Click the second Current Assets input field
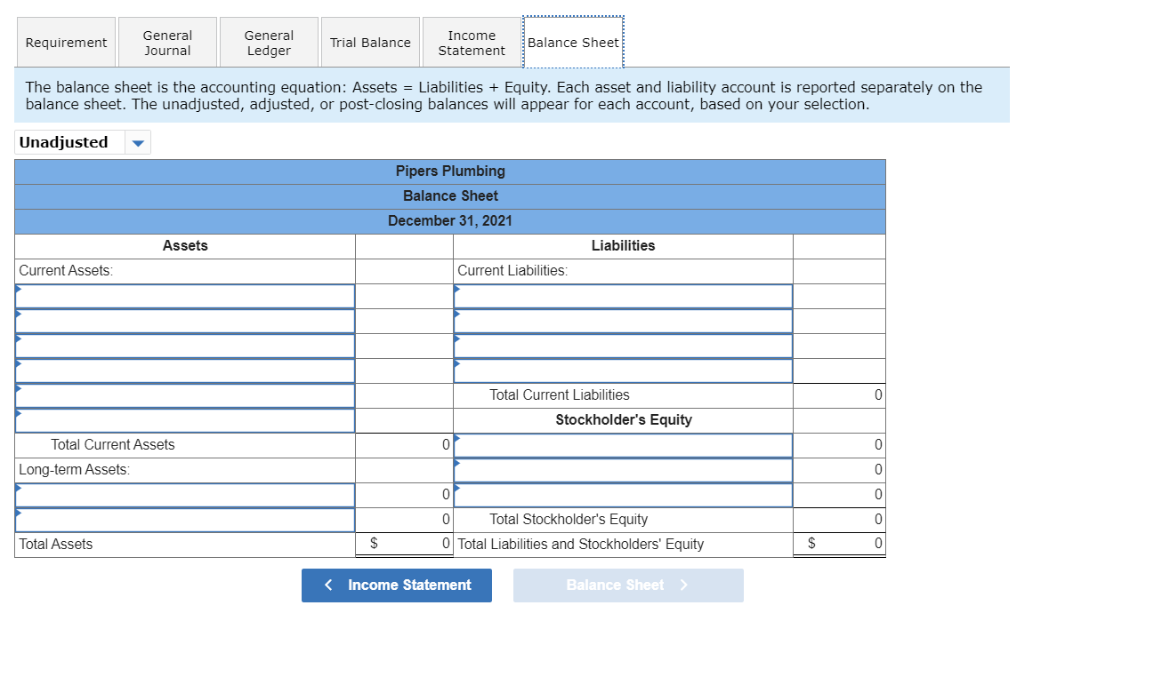This screenshot has height=677, width=1170. [184, 320]
